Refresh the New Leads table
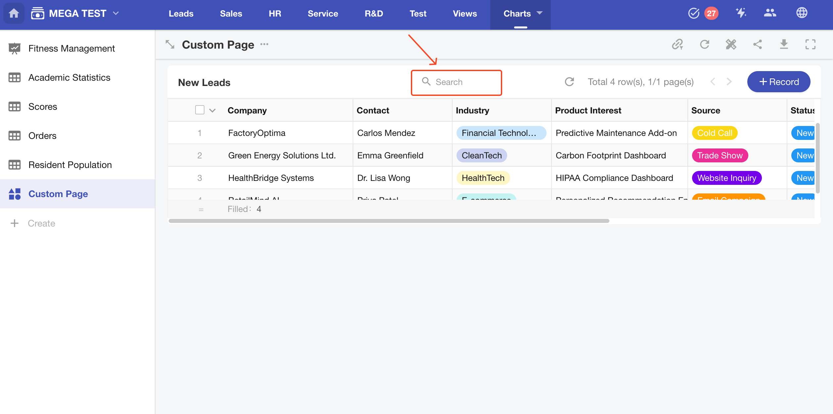 pyautogui.click(x=569, y=82)
